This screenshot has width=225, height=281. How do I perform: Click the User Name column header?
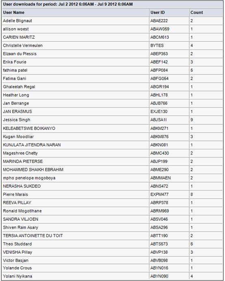13,13
